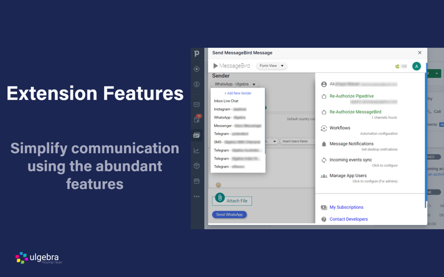Click the My Subscriptions card icon
This screenshot has height=277, width=444.
tap(324, 207)
